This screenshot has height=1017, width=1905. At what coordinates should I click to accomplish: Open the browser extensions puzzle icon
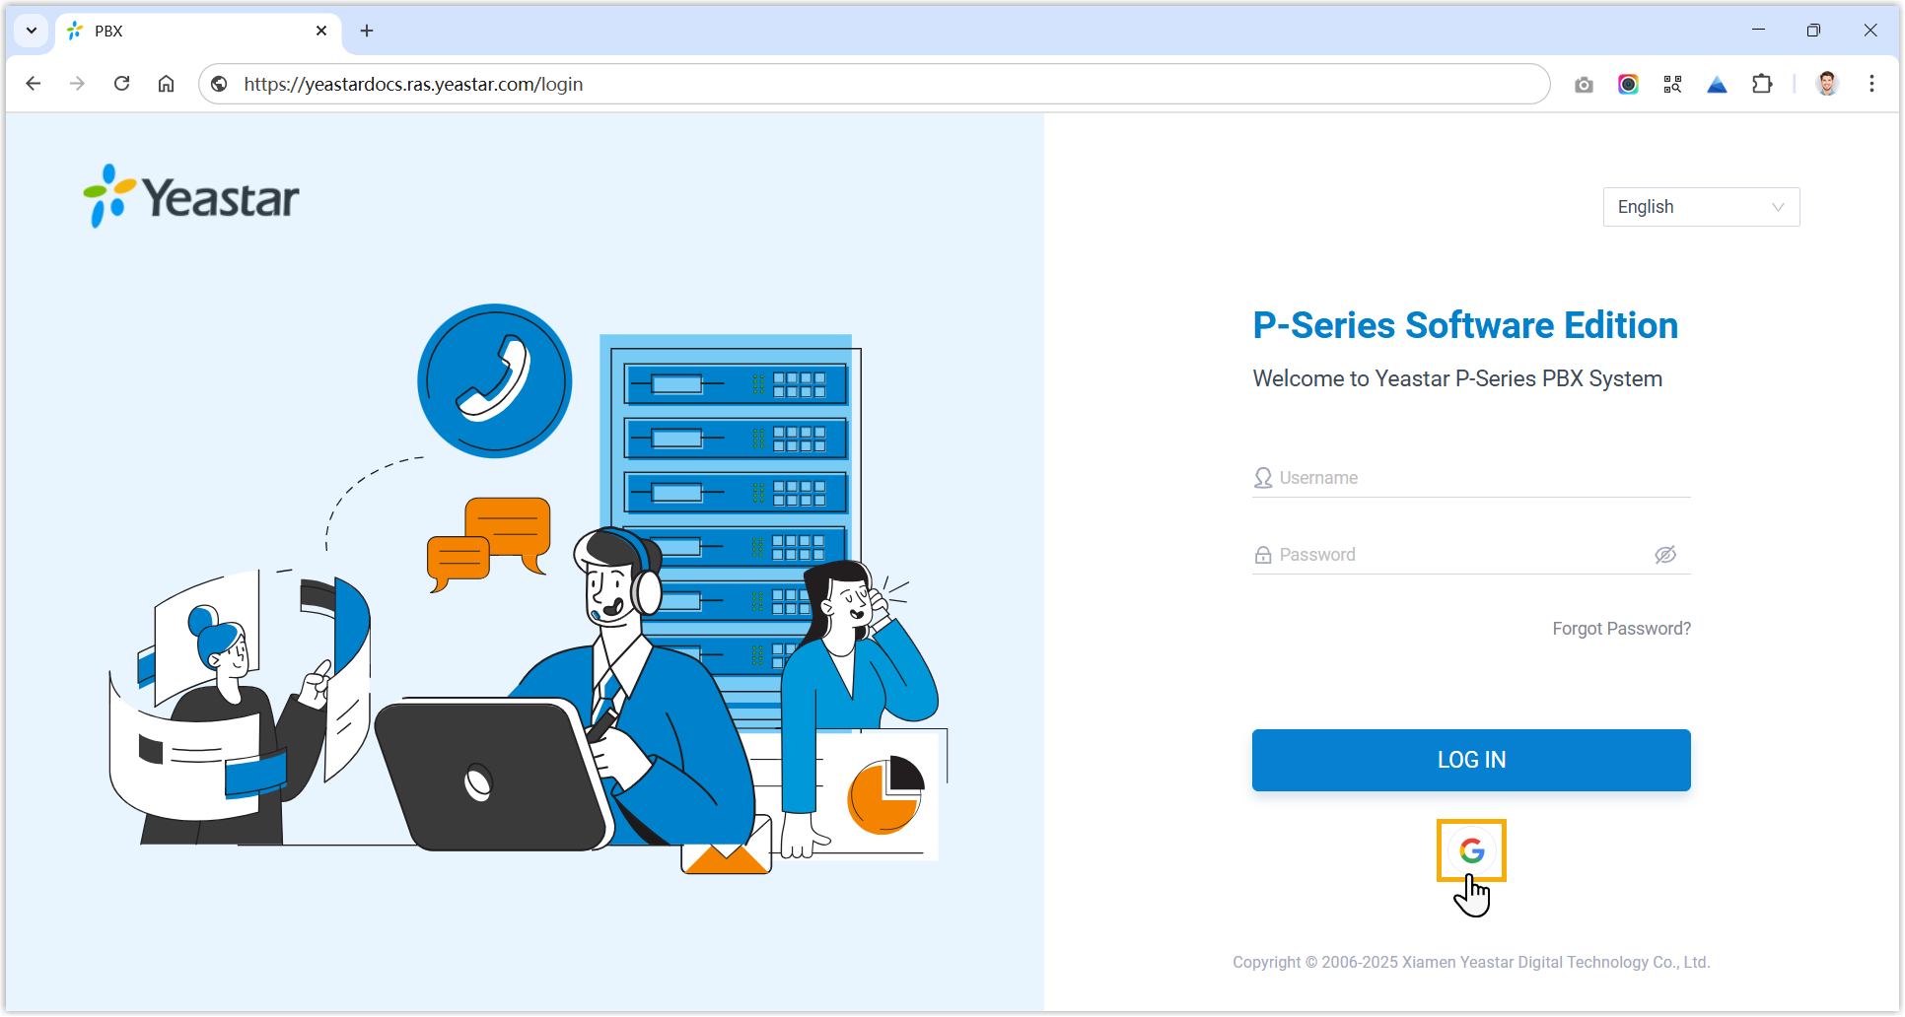point(1762,85)
